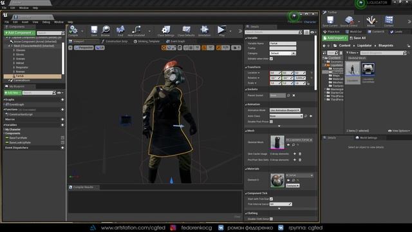
Task: Toggle grid snapping in viewport toolbar
Action: tap(191, 48)
